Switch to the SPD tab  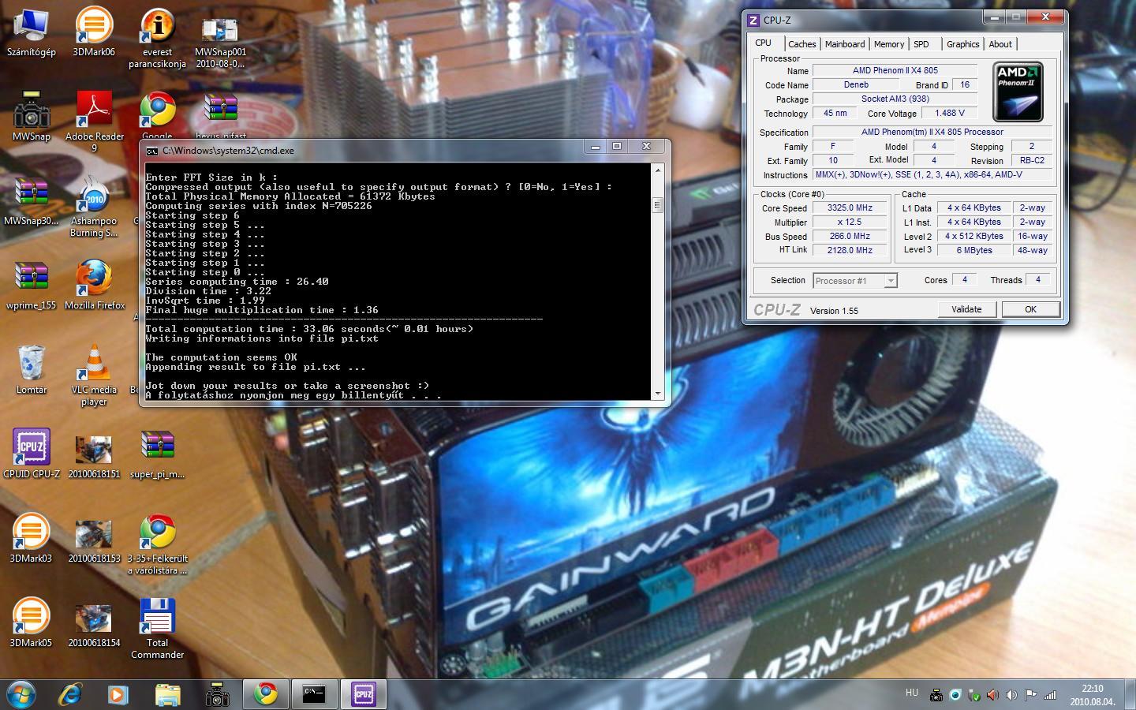[921, 44]
